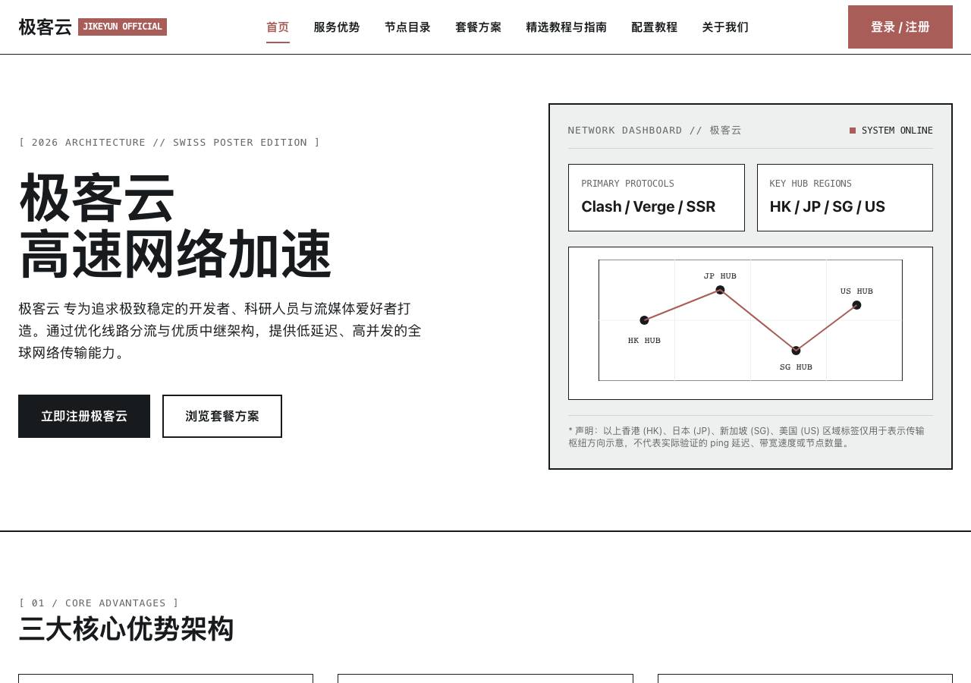
Task: Click the HK / JP / SG / US regions card
Action: point(845,197)
